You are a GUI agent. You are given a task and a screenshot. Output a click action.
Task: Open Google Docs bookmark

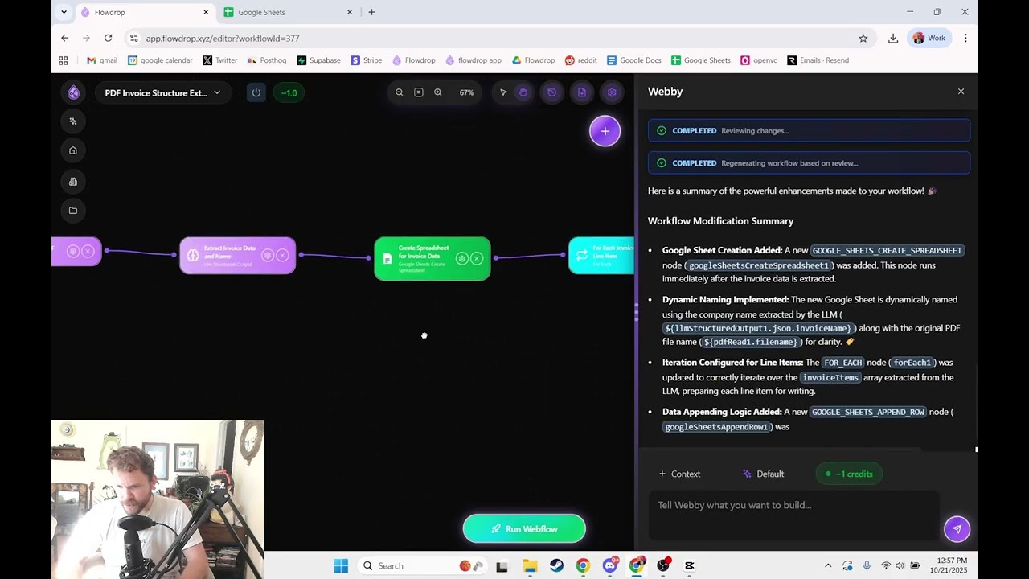(634, 60)
